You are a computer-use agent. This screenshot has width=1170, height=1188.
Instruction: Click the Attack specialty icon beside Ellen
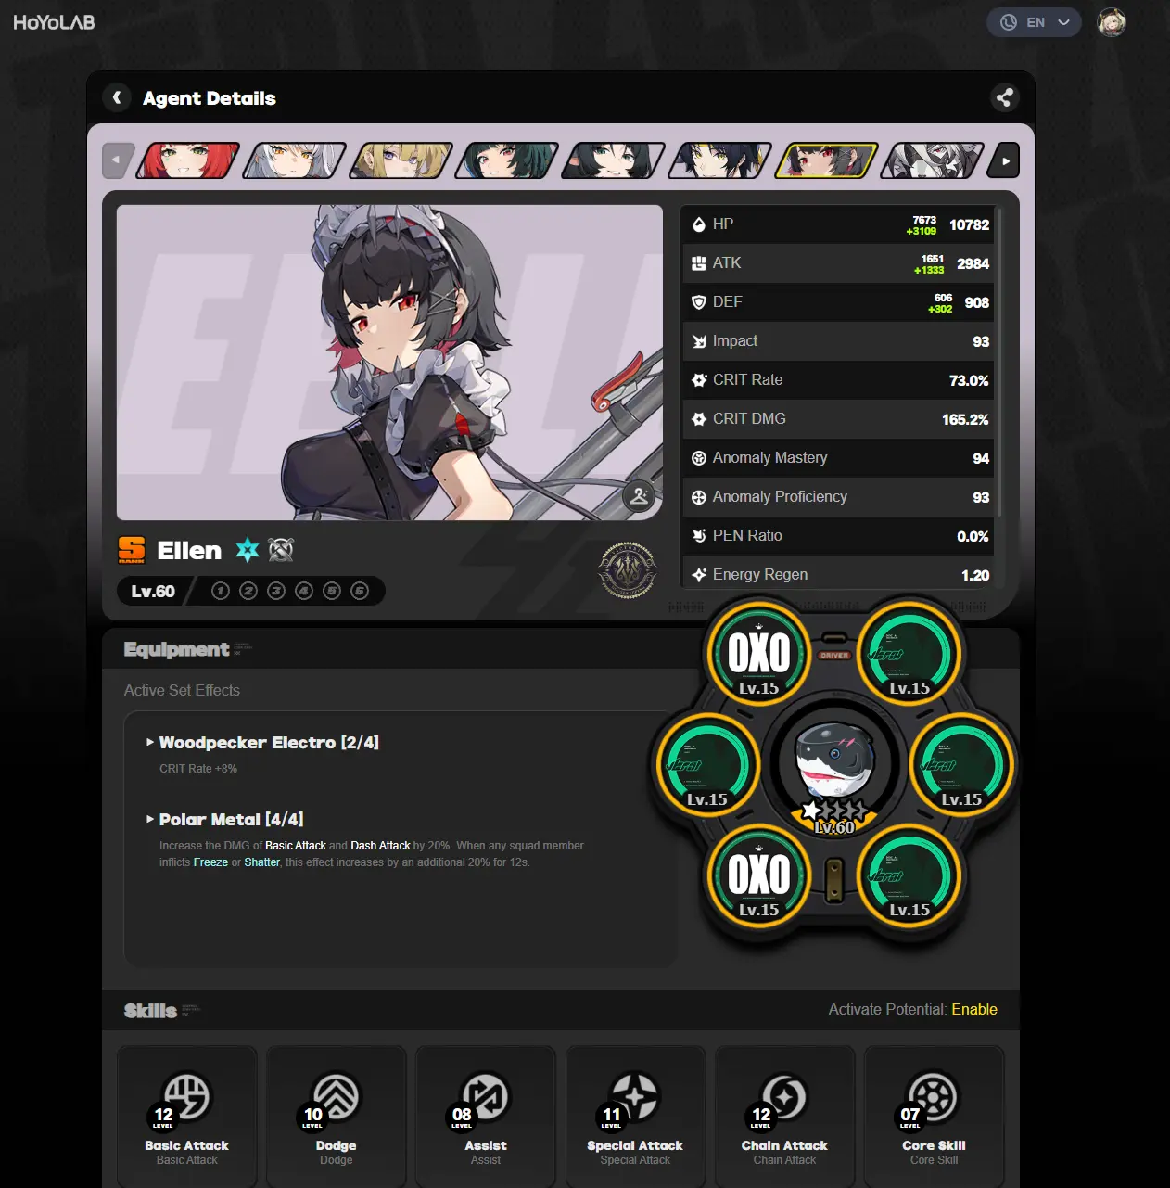[x=281, y=550]
